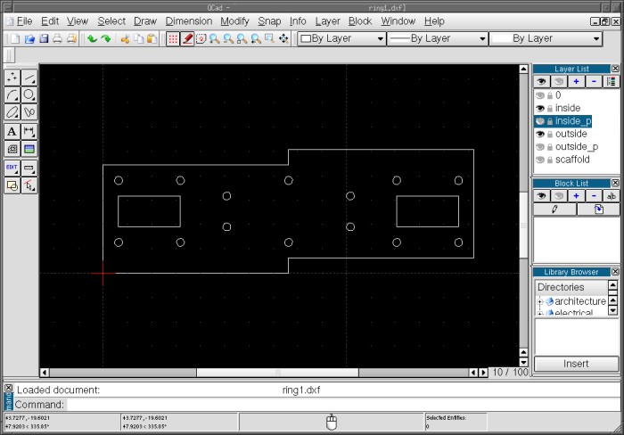
Task: Toggle grid display button
Action: (x=173, y=38)
